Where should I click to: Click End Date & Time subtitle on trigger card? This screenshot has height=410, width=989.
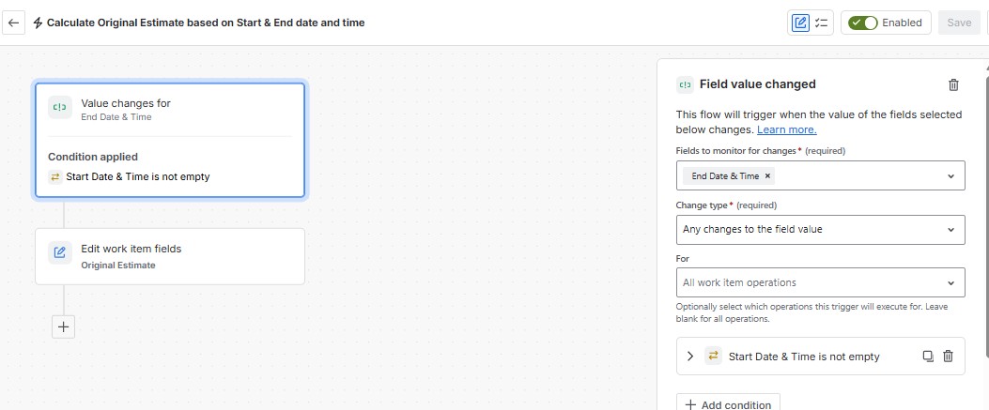click(x=116, y=116)
